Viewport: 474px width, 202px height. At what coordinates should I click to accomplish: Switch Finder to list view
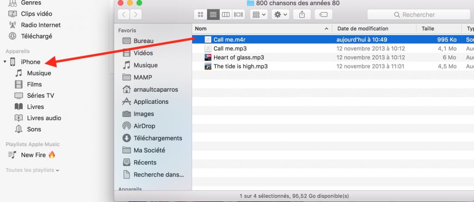tap(213, 14)
